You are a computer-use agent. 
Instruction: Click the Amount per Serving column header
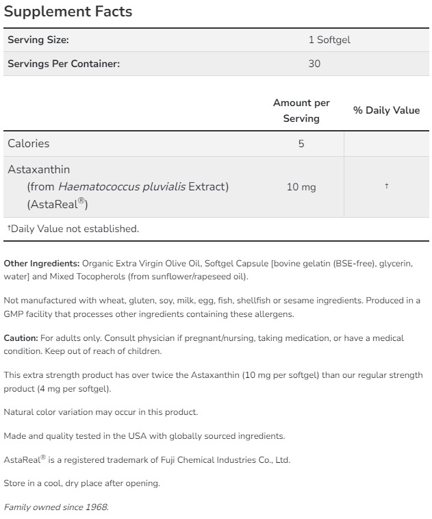301,110
